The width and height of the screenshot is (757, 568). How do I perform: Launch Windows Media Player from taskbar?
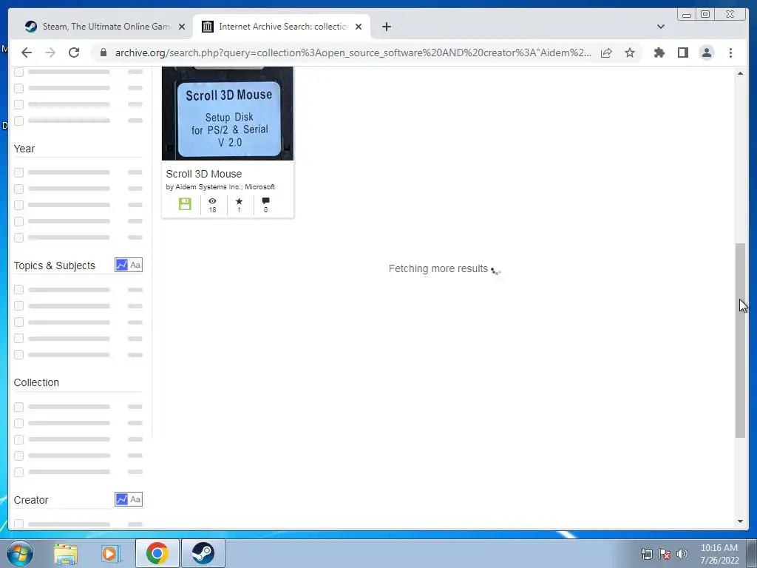coord(111,553)
